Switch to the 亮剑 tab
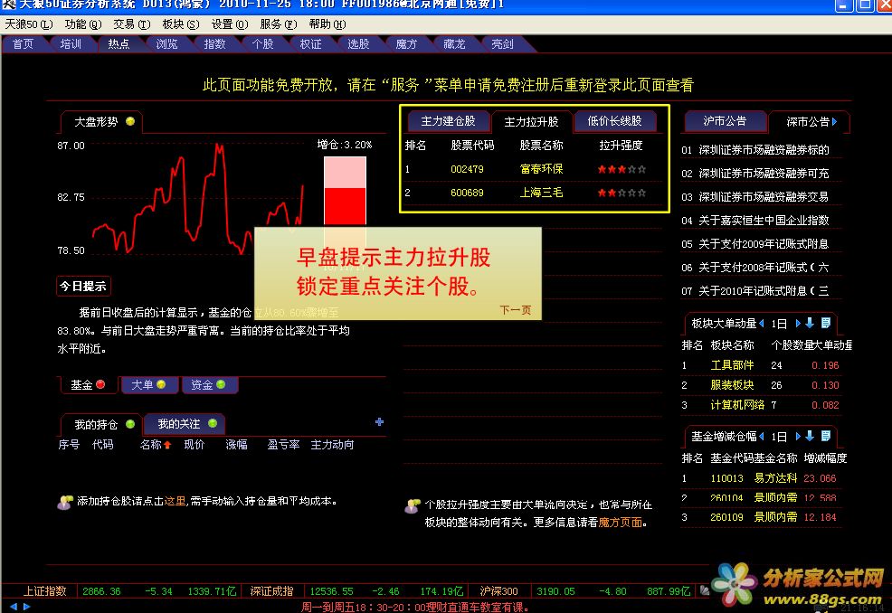 pyautogui.click(x=502, y=44)
